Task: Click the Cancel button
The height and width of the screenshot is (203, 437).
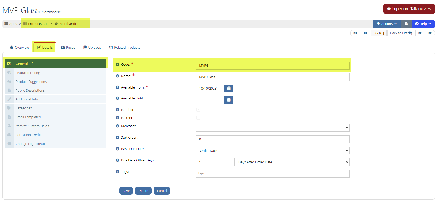Action: click(162, 191)
